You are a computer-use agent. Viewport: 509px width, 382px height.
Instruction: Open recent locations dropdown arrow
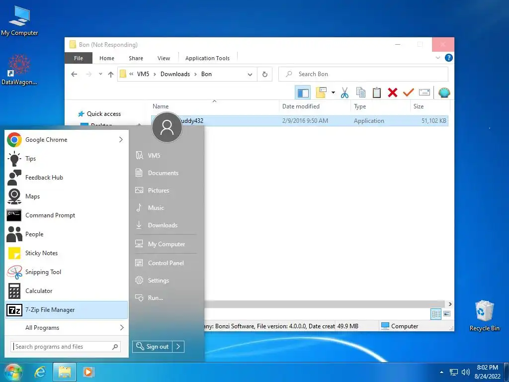[100, 74]
